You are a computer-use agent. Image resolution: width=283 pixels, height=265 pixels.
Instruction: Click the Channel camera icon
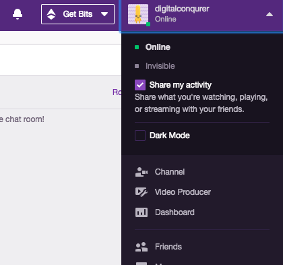(141, 172)
